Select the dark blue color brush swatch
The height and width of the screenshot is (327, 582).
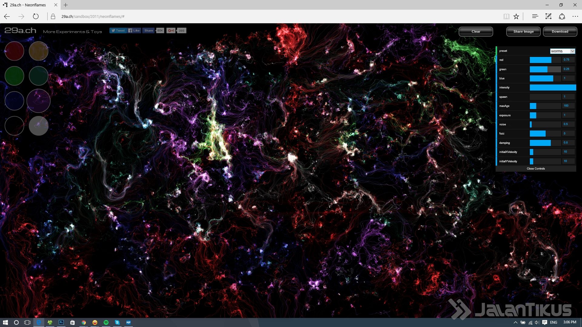pos(14,101)
